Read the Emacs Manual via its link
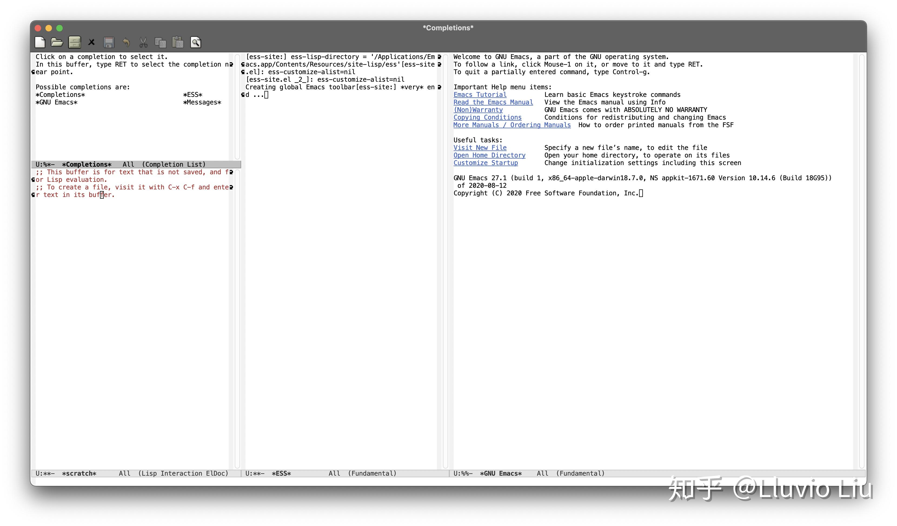This screenshot has width=897, height=526. (x=493, y=102)
